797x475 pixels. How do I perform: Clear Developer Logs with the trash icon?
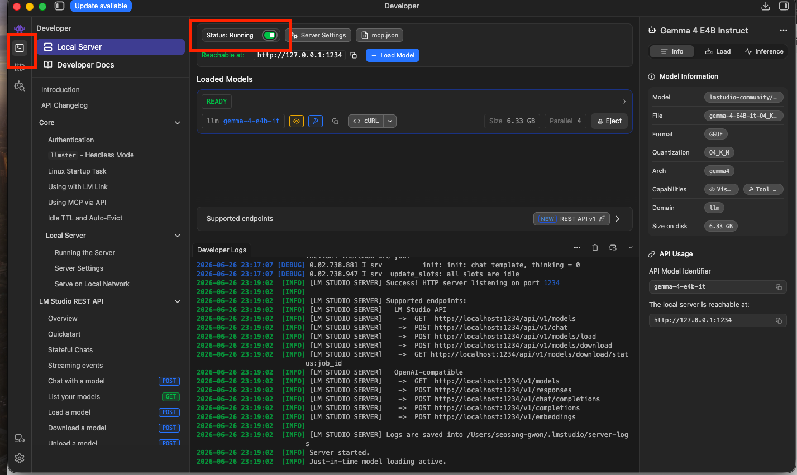coord(595,248)
